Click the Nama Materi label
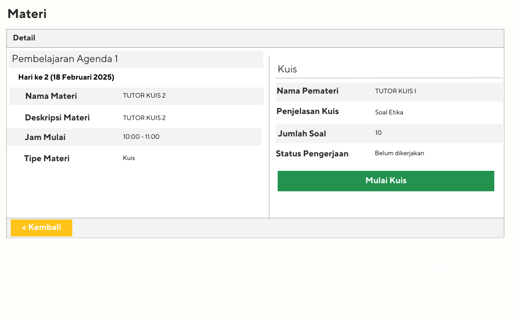The width and height of the screenshot is (513, 320). click(x=51, y=96)
